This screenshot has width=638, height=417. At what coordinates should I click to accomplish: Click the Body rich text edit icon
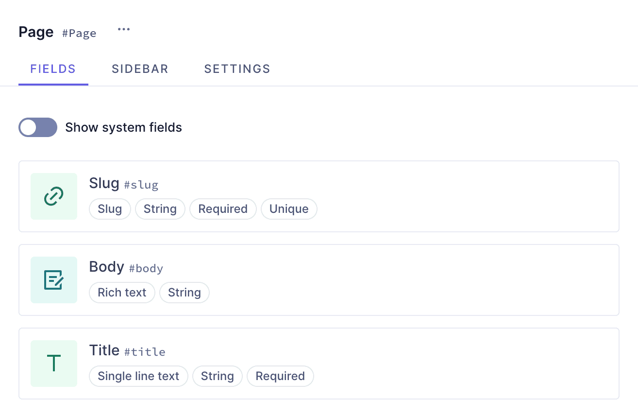point(54,280)
